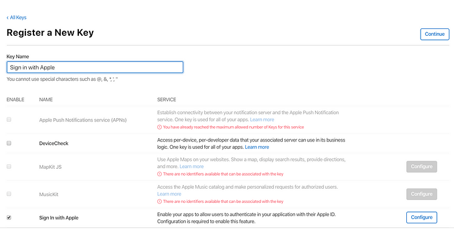Open Learn more link for DeviceCheck
Screen dimensions: 454x229
(x=257, y=147)
